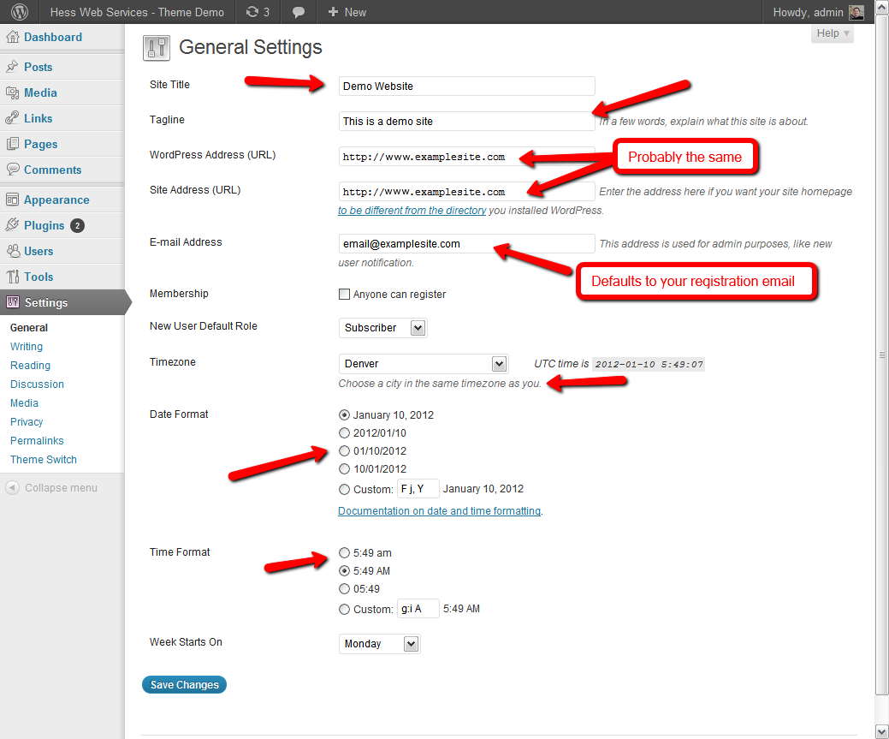Open Reading settings submenu
This screenshot has height=739, width=889.
[x=31, y=365]
